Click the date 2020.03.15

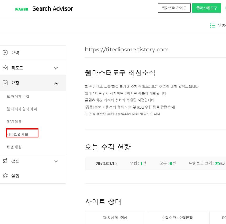point(106,163)
